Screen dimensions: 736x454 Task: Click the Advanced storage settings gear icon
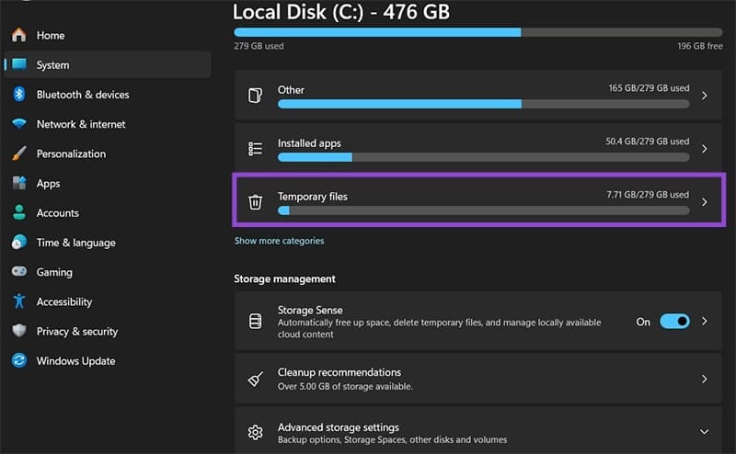click(256, 432)
